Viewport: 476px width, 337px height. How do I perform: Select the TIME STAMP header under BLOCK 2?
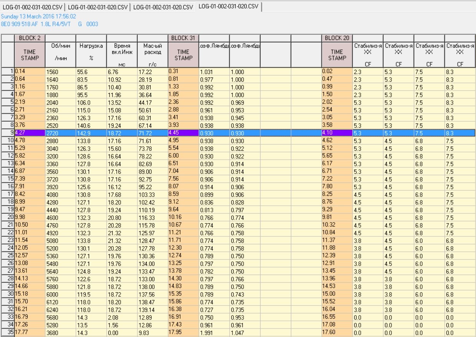coord(30,55)
